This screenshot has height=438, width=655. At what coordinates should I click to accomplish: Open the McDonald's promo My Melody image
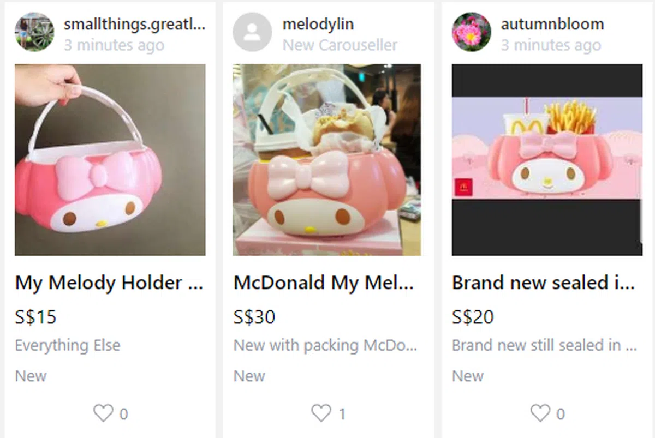(547, 160)
